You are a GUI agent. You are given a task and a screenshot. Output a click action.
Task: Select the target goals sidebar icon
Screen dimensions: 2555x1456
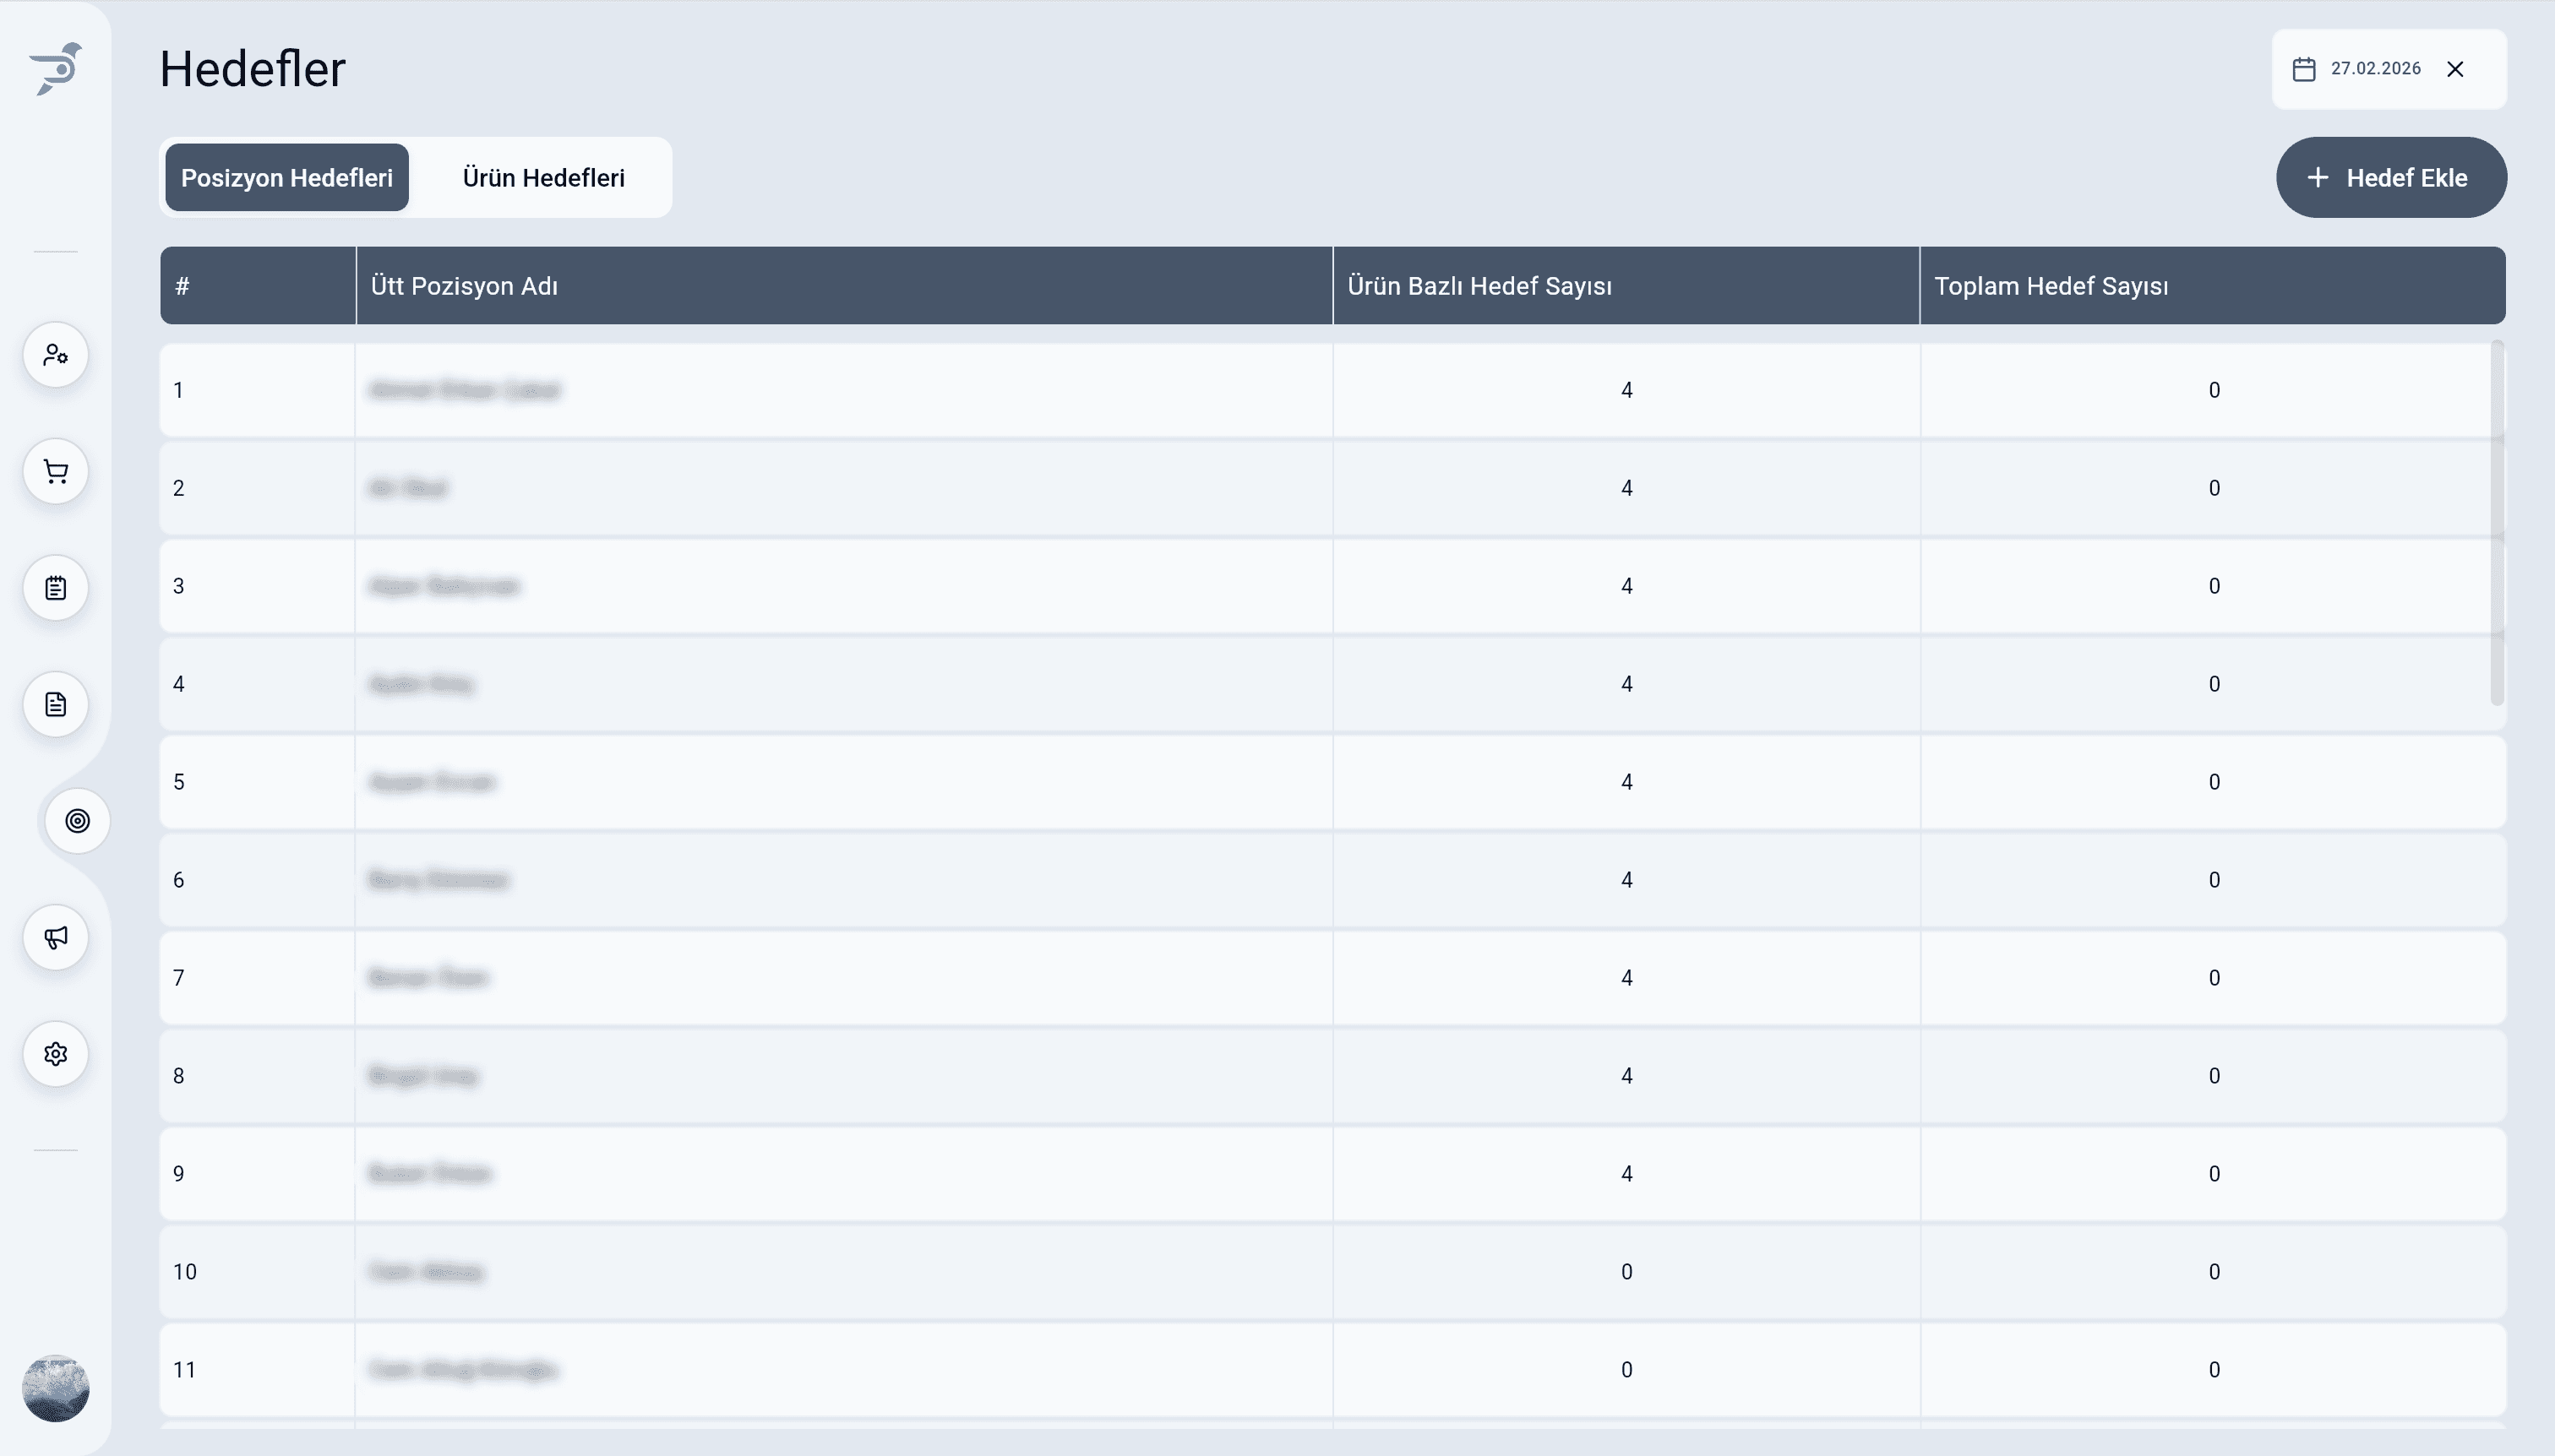click(x=77, y=821)
